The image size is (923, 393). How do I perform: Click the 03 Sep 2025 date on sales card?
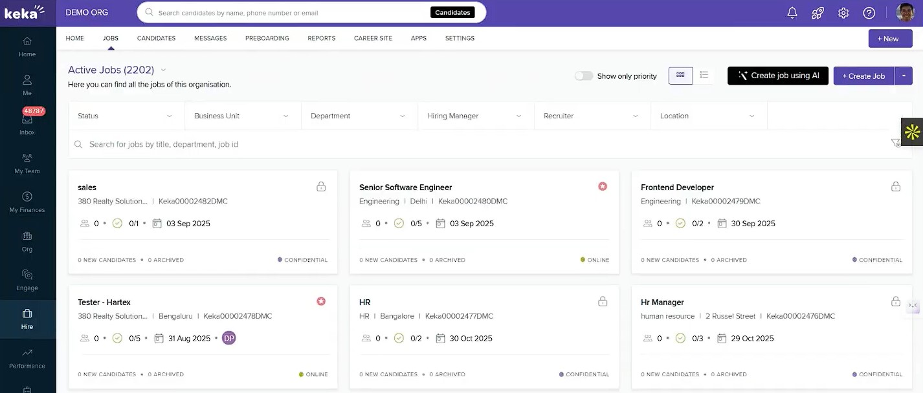(x=188, y=224)
